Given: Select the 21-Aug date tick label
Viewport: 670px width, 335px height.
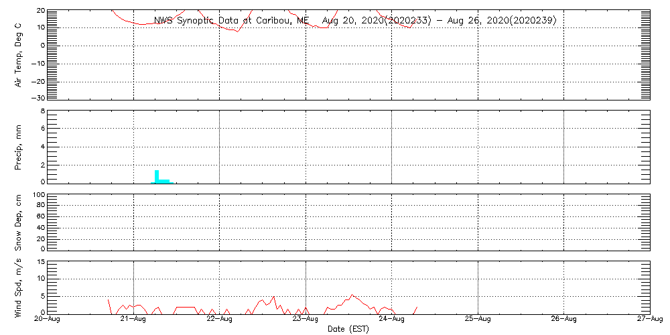Looking at the screenshot, I should (133, 320).
